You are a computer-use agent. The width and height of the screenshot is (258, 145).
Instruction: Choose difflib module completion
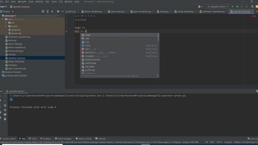[119, 70]
